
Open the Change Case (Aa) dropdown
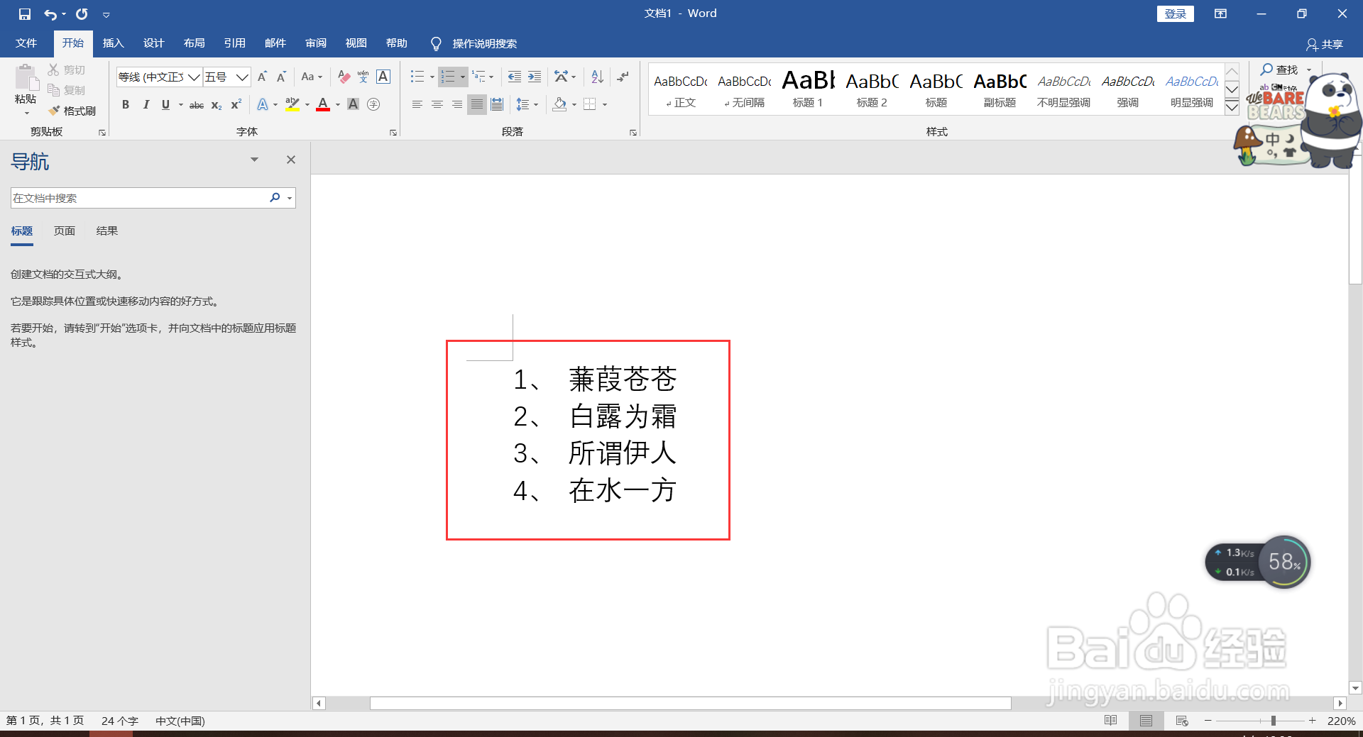[x=312, y=77]
